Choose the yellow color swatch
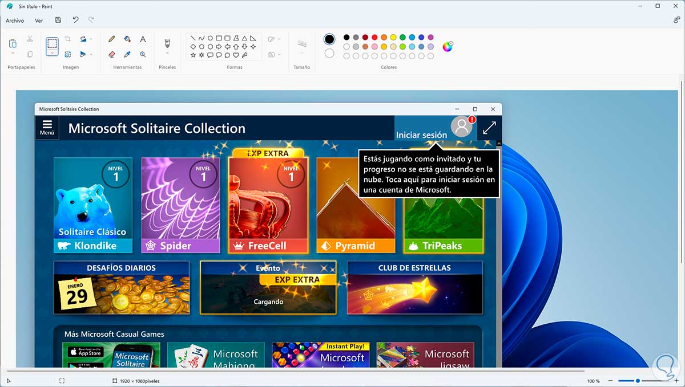 pos(393,37)
